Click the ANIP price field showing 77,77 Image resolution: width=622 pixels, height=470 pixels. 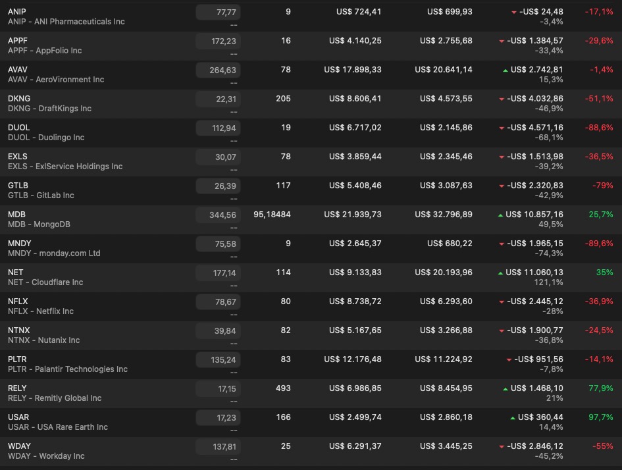[218, 13]
